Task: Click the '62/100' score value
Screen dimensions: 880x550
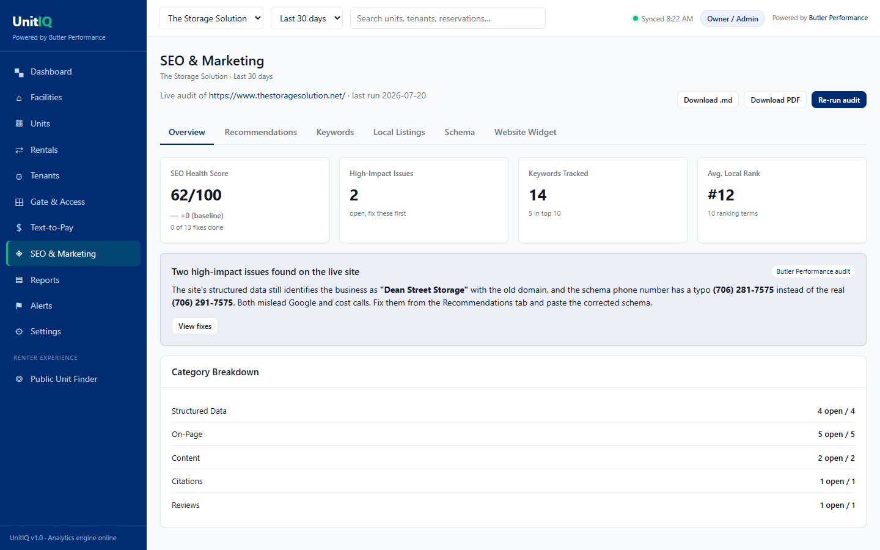Action: 196,195
